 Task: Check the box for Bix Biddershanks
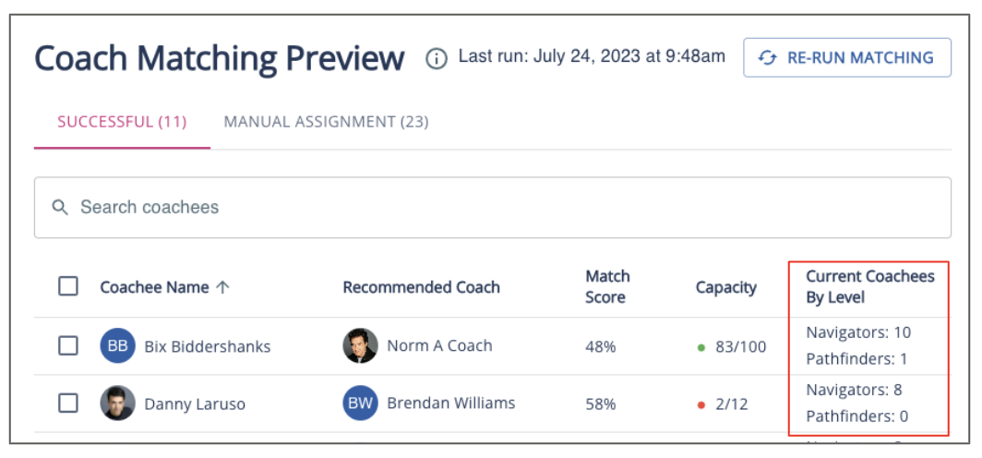tap(68, 345)
